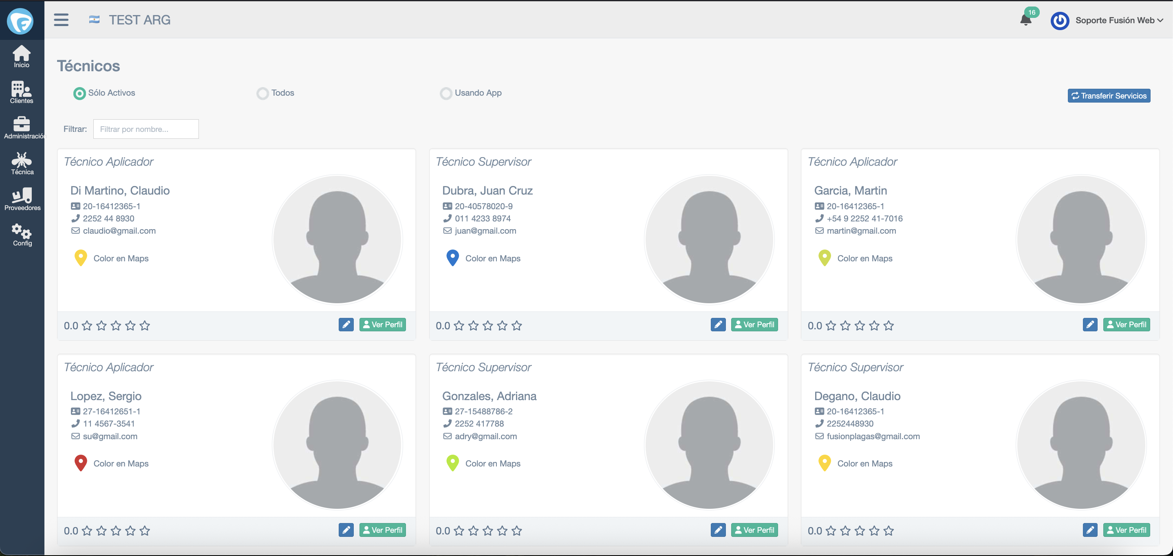Click Di Martino, Claudio avatar photo
Viewport: 1173px width, 556px height.
click(x=337, y=240)
